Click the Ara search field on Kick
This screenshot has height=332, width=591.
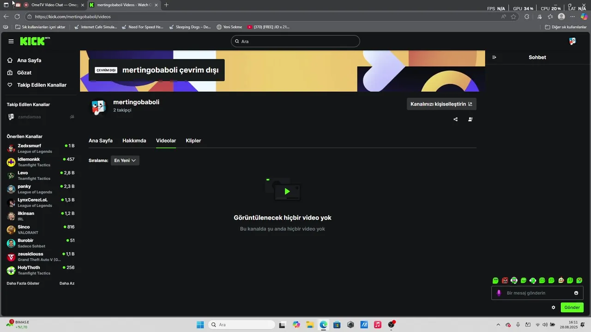point(295,41)
